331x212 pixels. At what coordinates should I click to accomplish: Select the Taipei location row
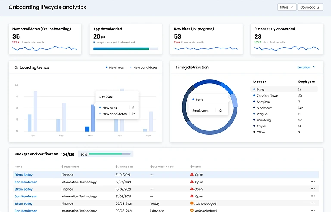284,126
